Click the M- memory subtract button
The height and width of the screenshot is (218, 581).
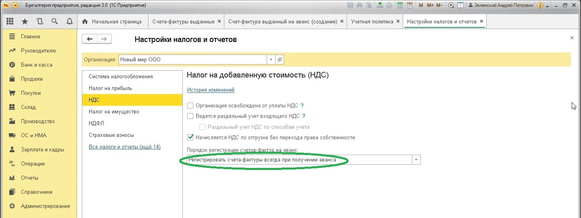click(x=439, y=6)
